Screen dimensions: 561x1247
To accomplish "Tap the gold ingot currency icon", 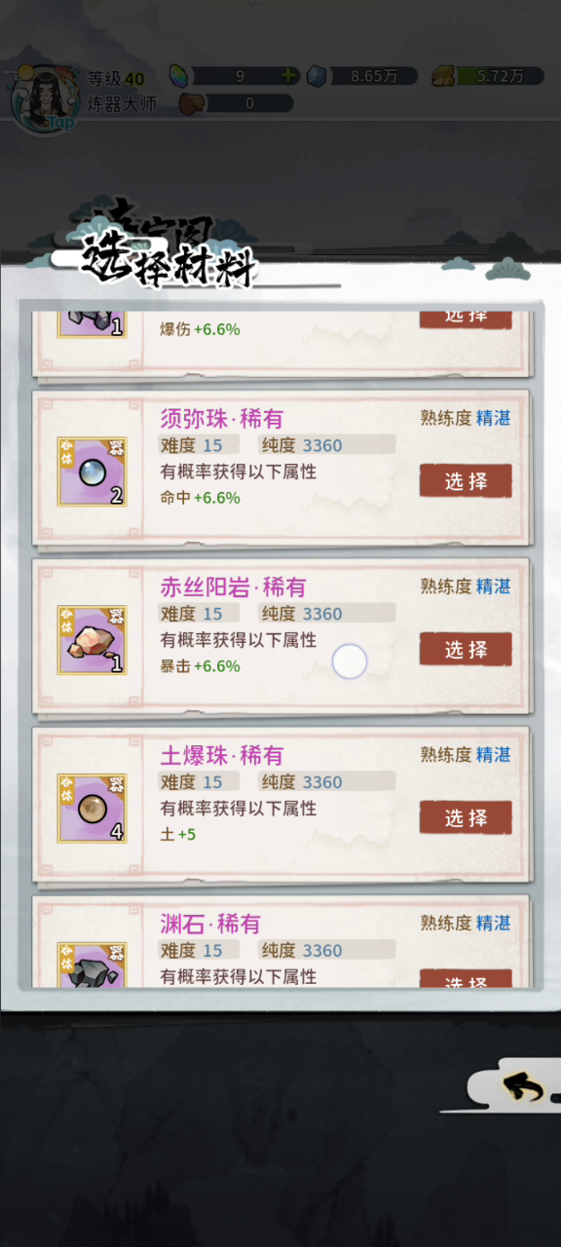I will [x=444, y=76].
